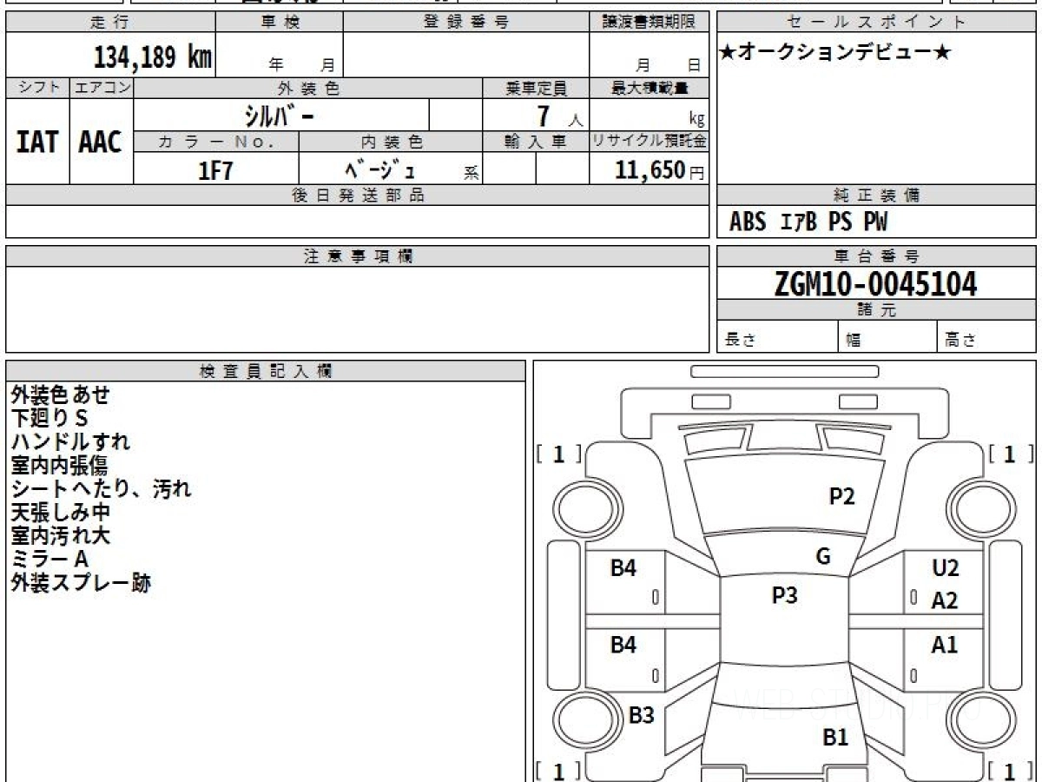Screen dimensions: 1042x782
Task: Click the ★オークションデビュー★ sales point text
Action: tap(835, 53)
